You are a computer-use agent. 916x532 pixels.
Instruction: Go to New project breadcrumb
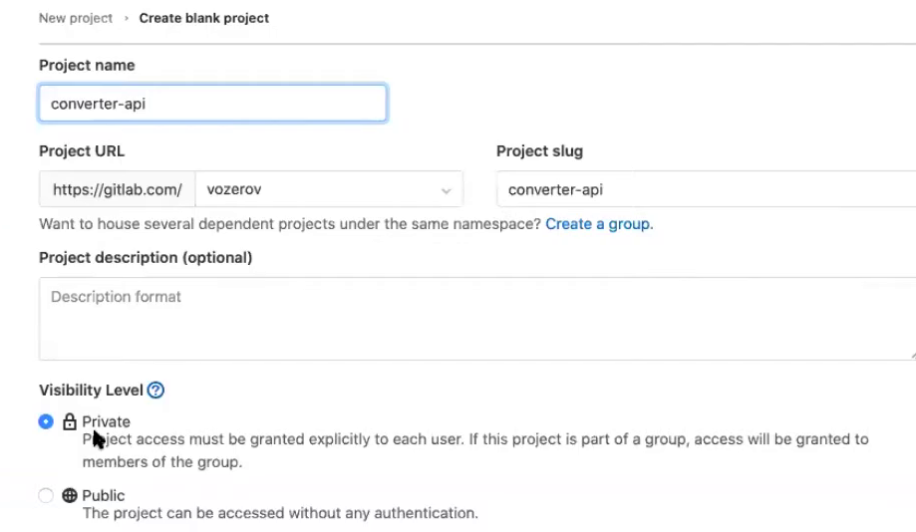(76, 18)
